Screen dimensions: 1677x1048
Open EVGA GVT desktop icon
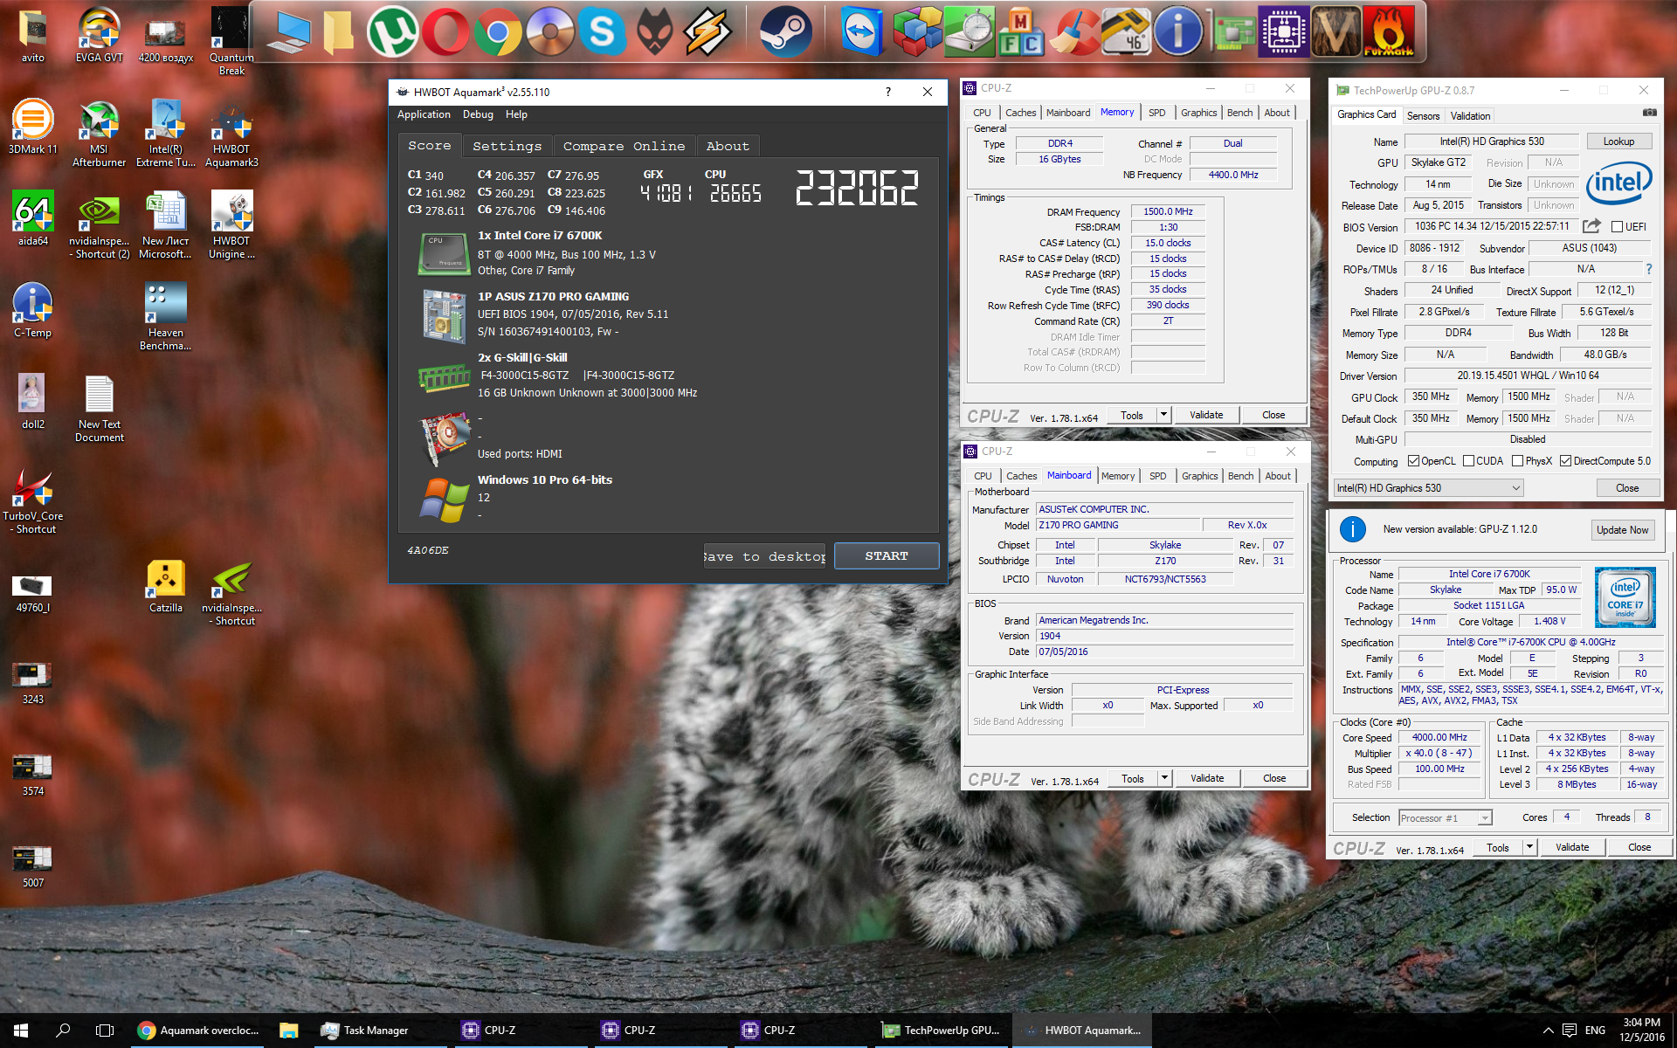pos(99,35)
